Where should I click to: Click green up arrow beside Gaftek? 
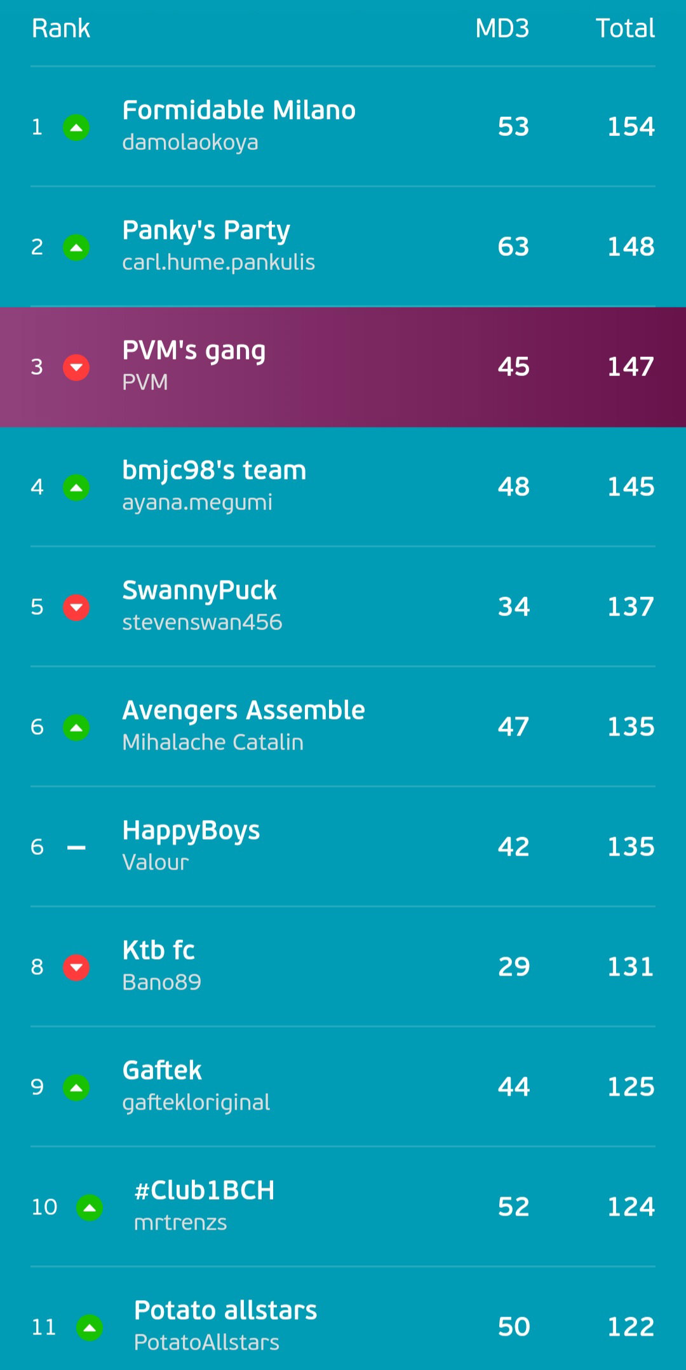(x=76, y=1088)
